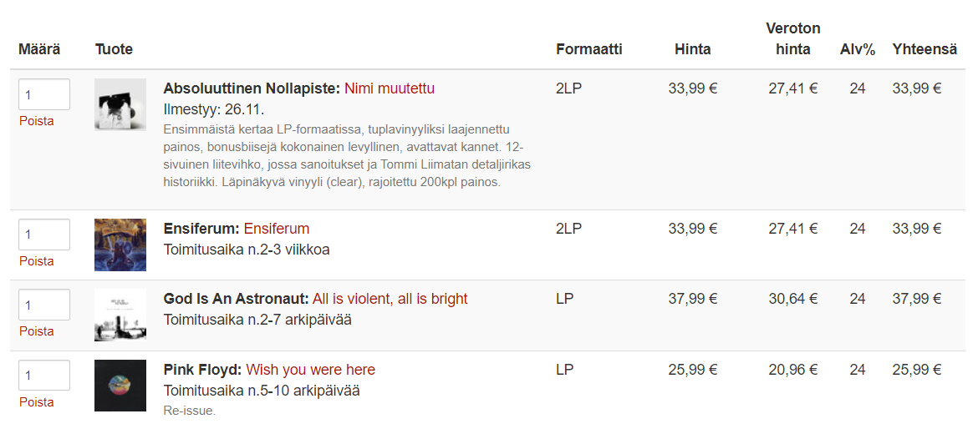Delete the Pink Floyd row using Poista

pyautogui.click(x=37, y=402)
